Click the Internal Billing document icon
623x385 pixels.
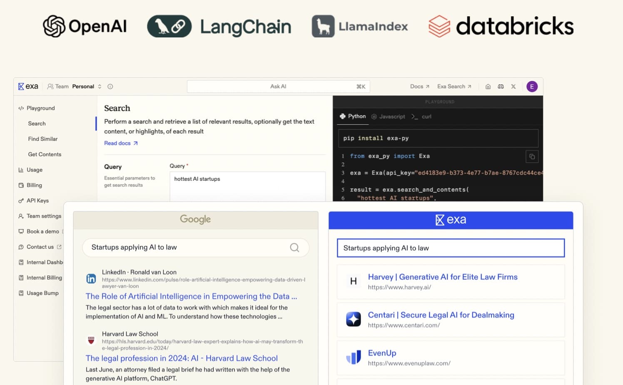21,277
